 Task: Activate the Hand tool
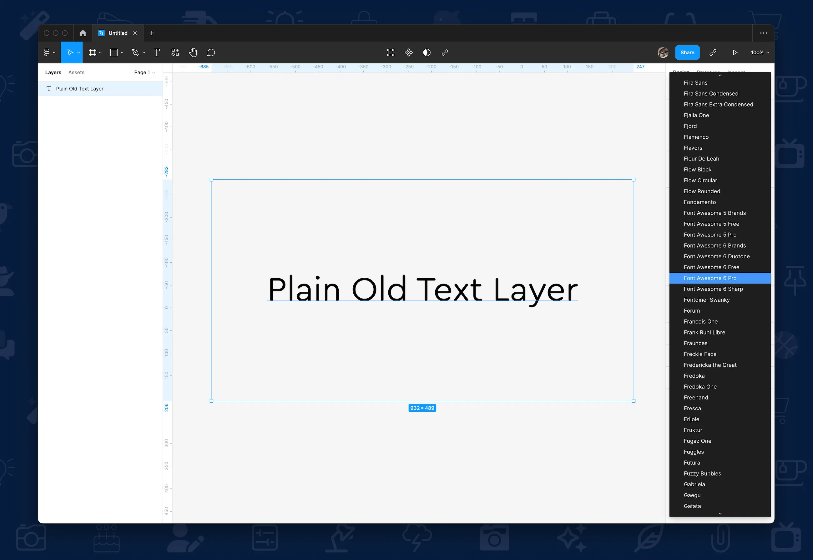pyautogui.click(x=193, y=52)
